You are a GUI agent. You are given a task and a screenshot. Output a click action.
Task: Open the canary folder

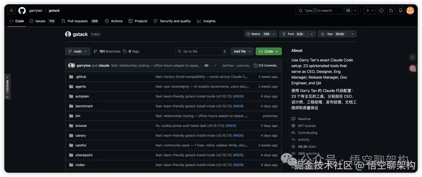pyautogui.click(x=81, y=135)
